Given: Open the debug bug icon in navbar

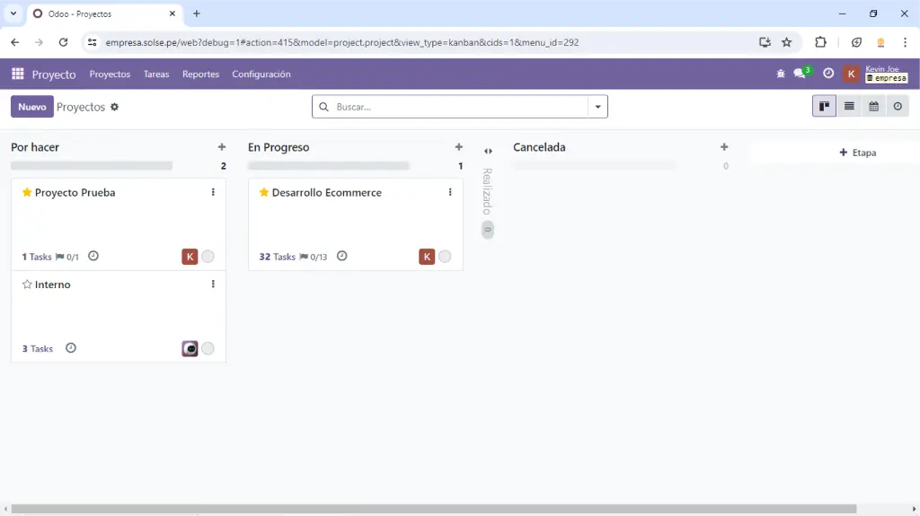Looking at the screenshot, I should pyautogui.click(x=781, y=74).
